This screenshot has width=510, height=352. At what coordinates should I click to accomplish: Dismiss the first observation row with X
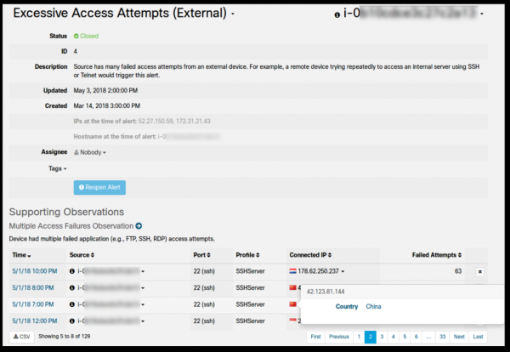click(x=479, y=271)
